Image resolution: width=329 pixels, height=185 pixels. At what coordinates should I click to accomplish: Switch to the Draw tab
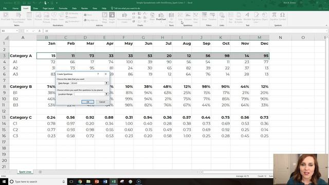coord(35,8)
